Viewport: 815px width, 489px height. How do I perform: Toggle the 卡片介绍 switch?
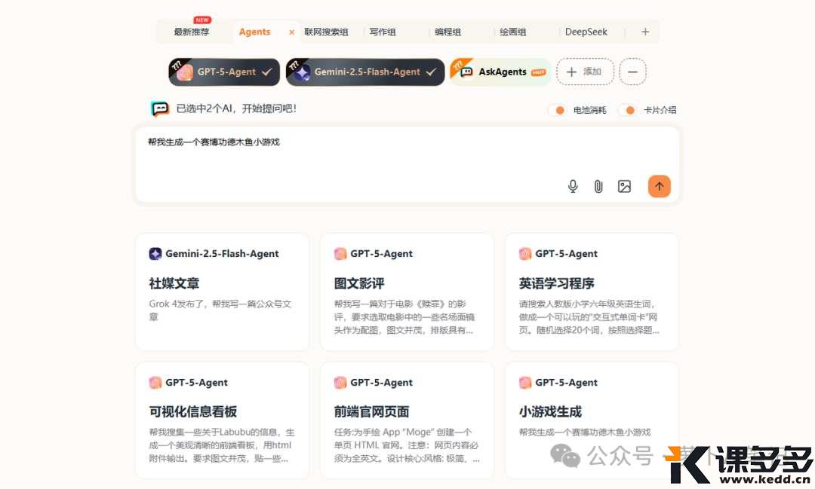point(627,110)
